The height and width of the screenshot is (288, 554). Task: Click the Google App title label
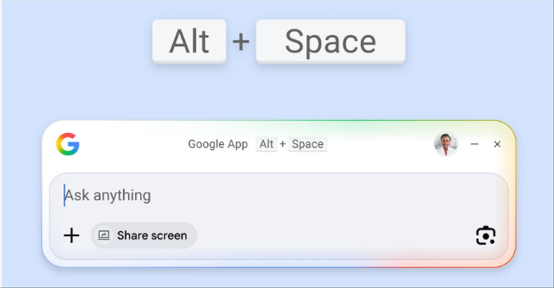point(218,144)
